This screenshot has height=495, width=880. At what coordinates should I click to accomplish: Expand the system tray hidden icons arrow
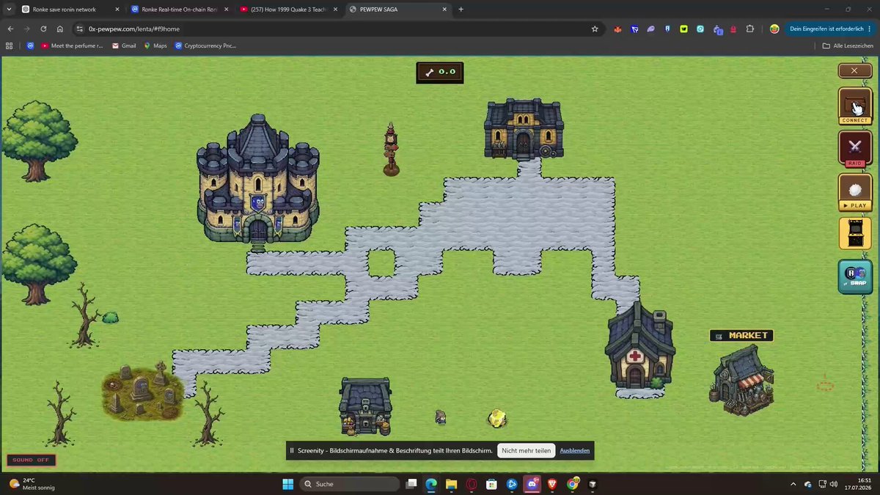click(x=793, y=484)
